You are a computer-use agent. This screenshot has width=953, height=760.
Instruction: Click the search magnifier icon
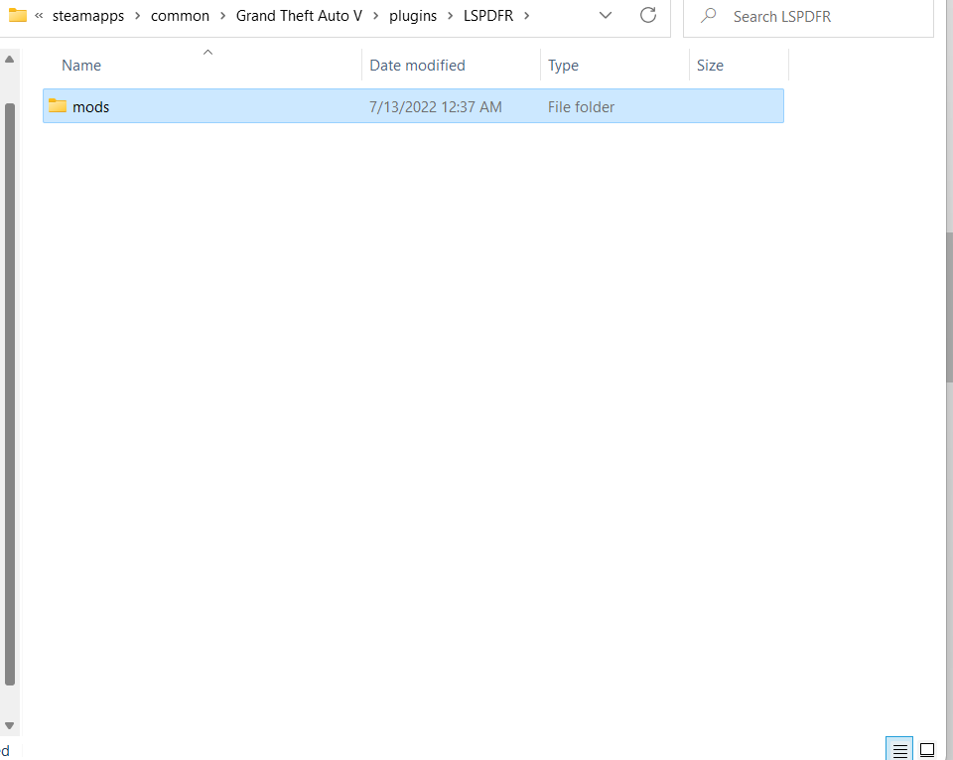click(708, 15)
